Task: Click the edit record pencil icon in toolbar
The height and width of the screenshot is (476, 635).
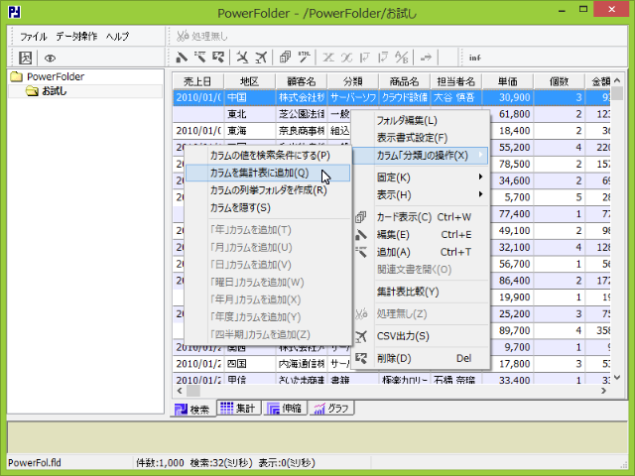Action: 182,58
